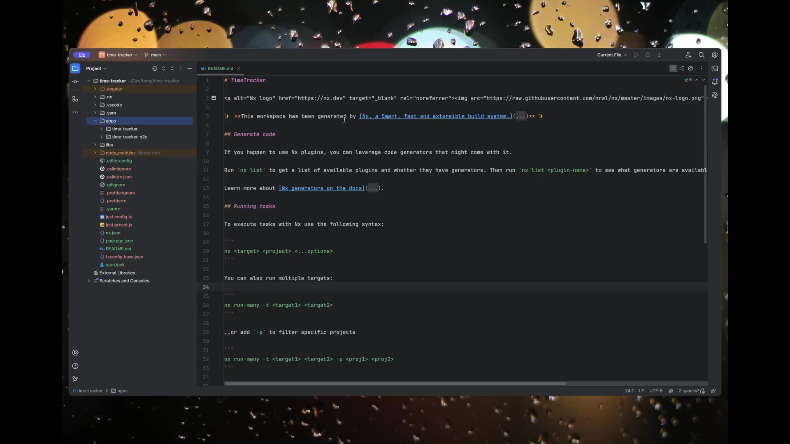Open Code With Me add-user icon
The width and height of the screenshot is (790, 444).
688,55
